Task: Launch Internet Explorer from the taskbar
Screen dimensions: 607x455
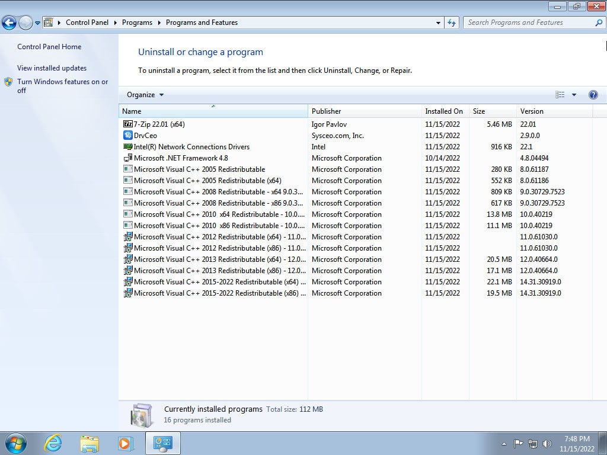Action: coord(53,443)
